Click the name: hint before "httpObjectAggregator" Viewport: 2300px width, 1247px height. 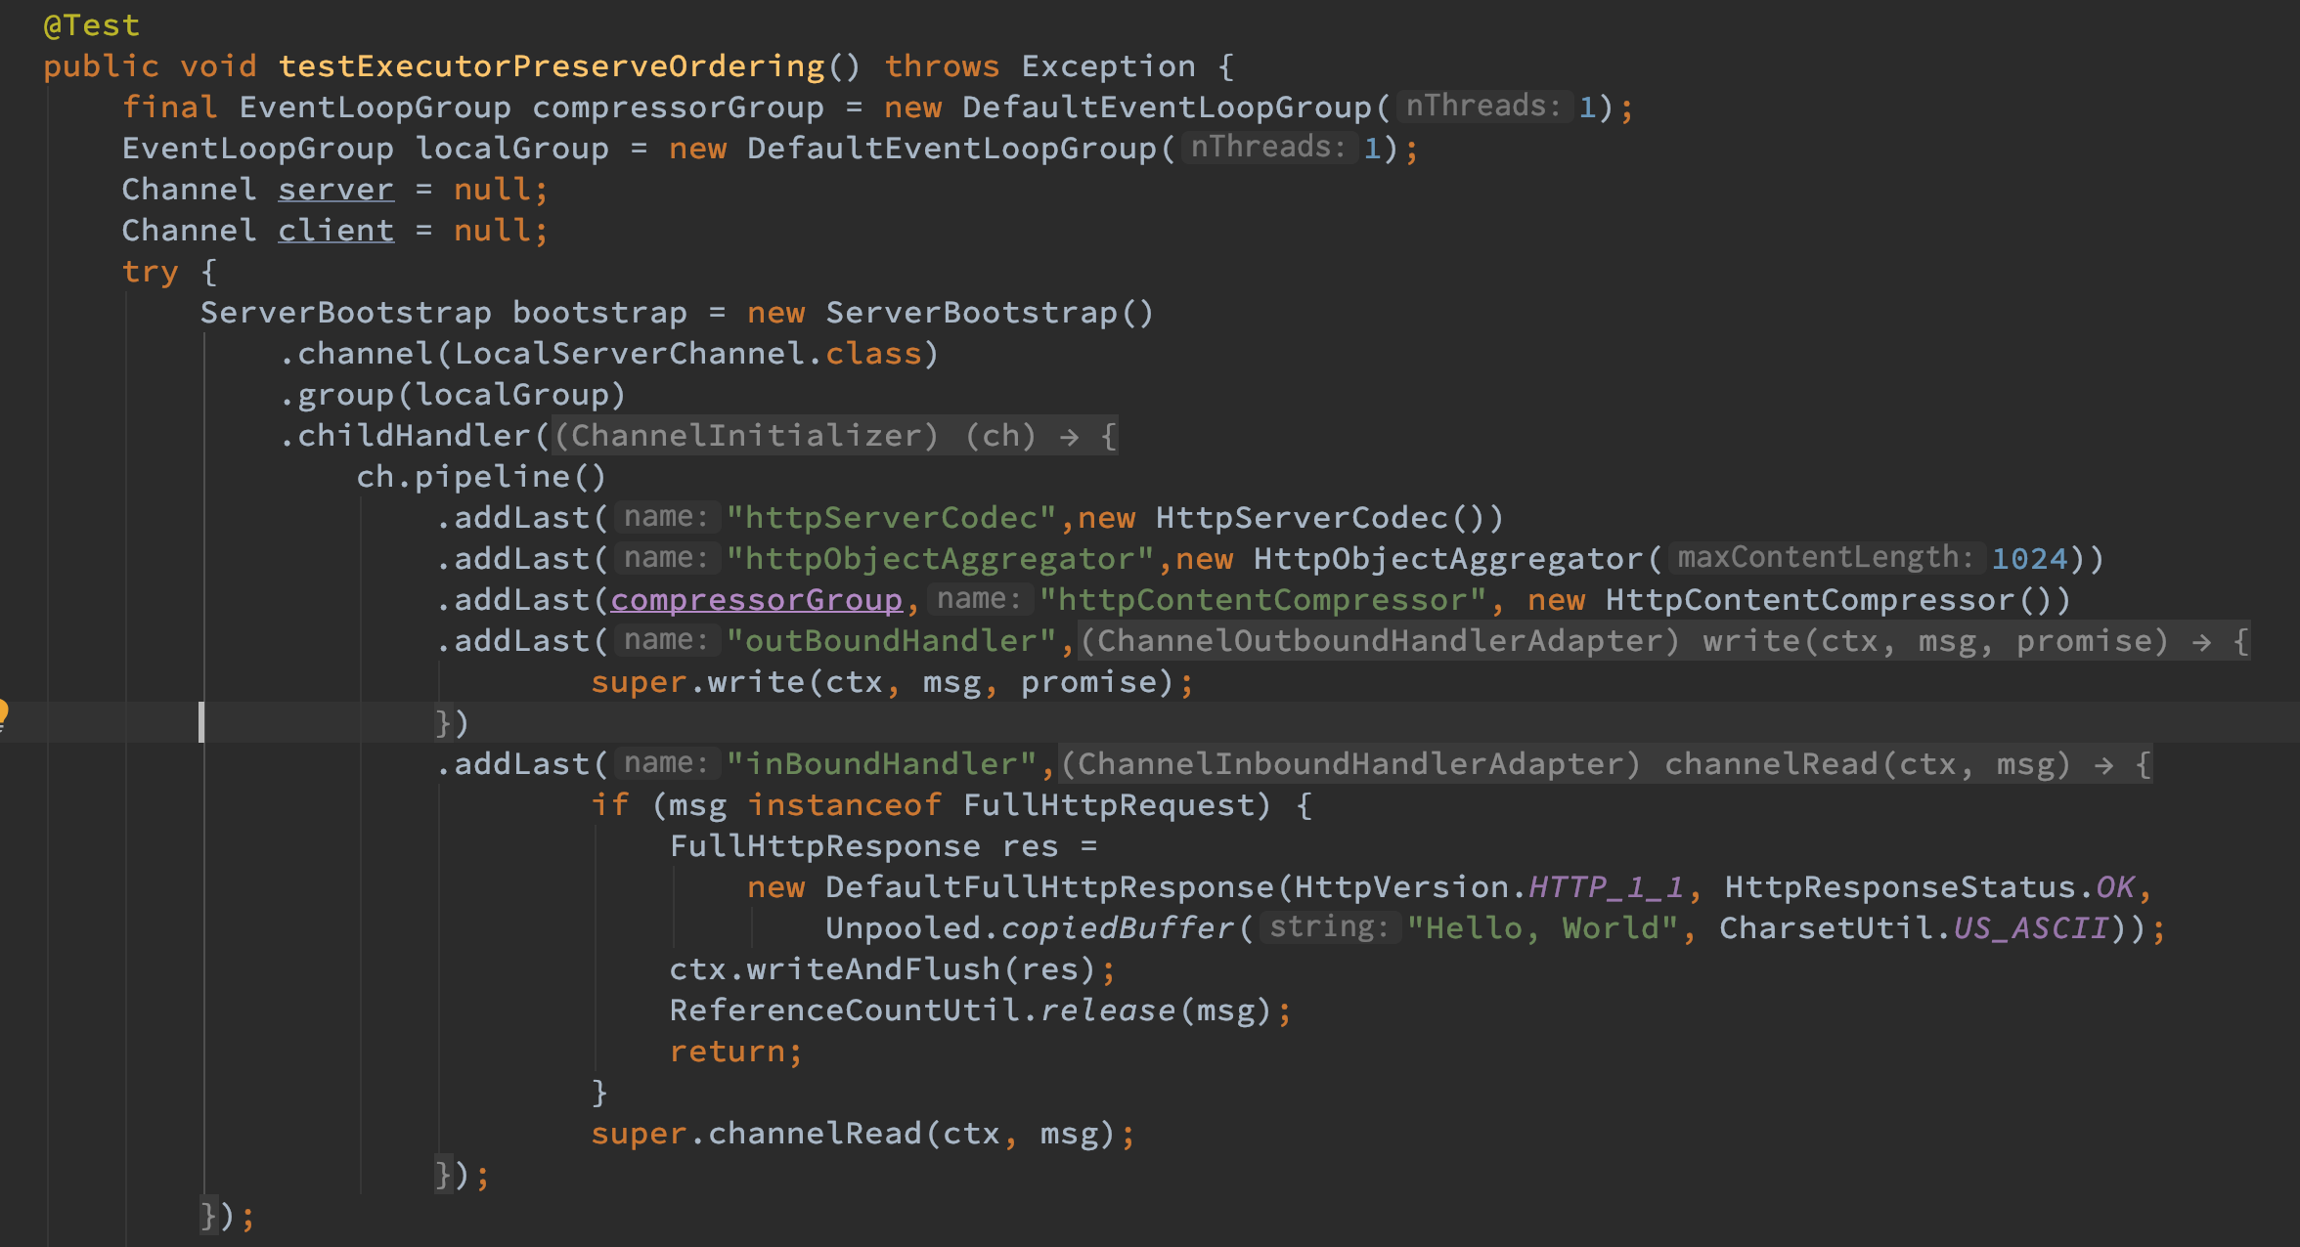click(666, 557)
